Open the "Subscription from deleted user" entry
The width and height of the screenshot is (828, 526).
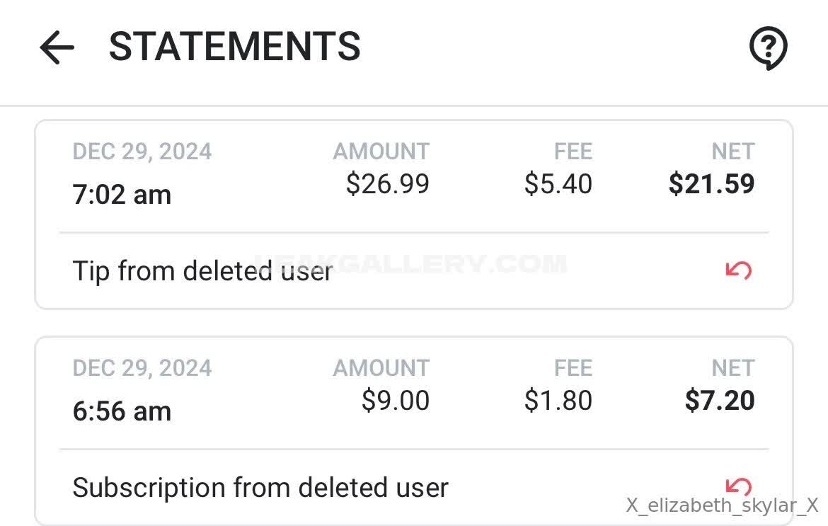tap(260, 488)
